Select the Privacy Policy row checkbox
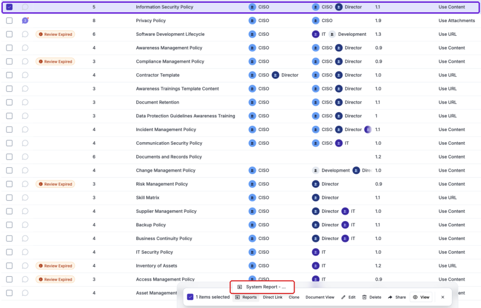This screenshot has width=481, height=308. pos(9,21)
